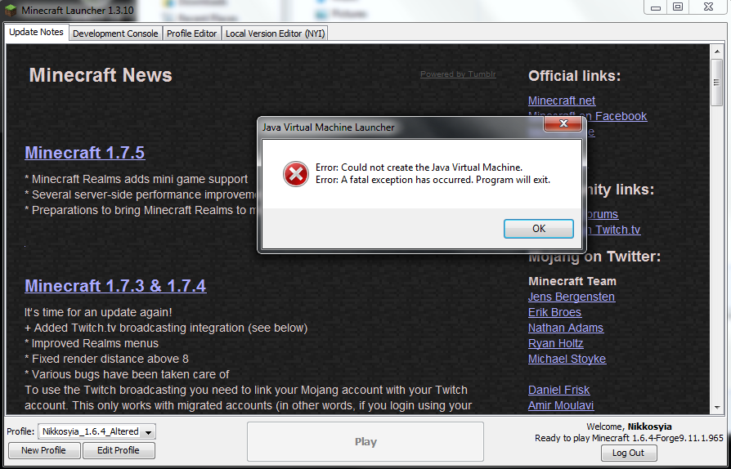Open the Minecraft 1.7.3 & 1.7.4 news link
731x469 pixels.
pyautogui.click(x=115, y=286)
